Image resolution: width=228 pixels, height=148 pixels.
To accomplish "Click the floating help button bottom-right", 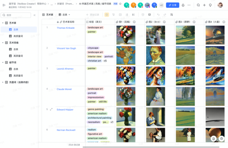I will pos(222,139).
